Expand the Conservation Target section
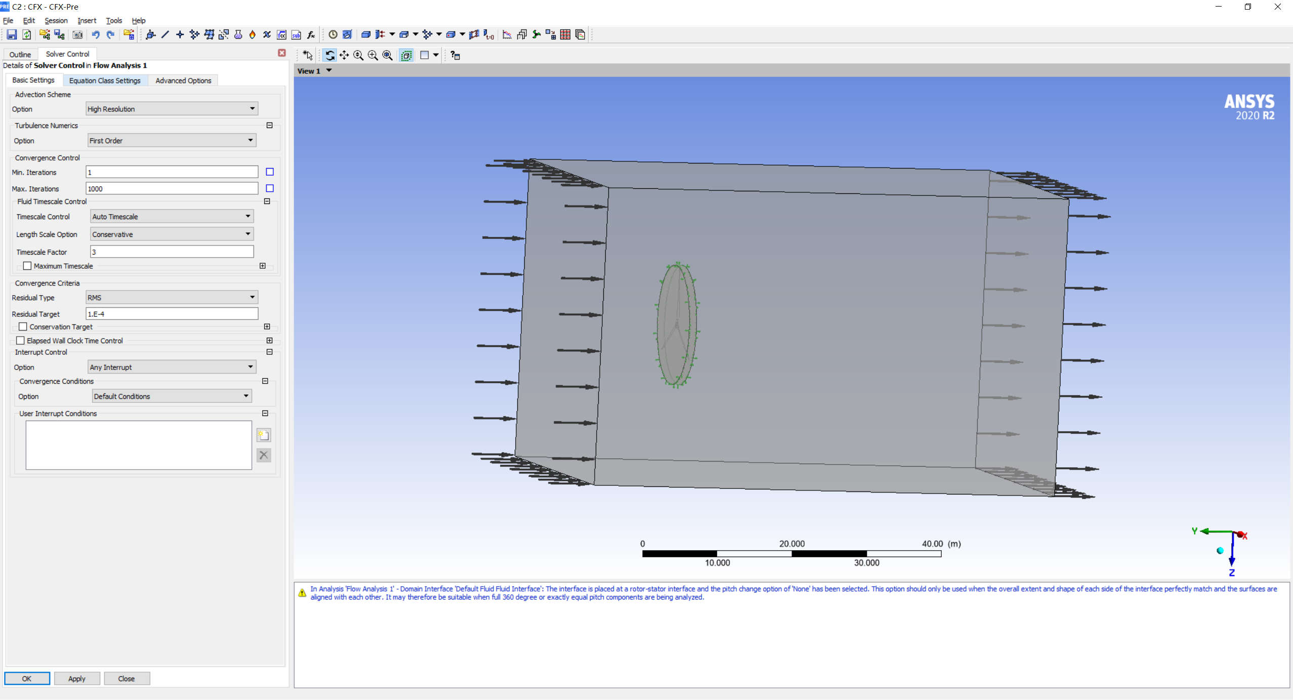 click(267, 326)
